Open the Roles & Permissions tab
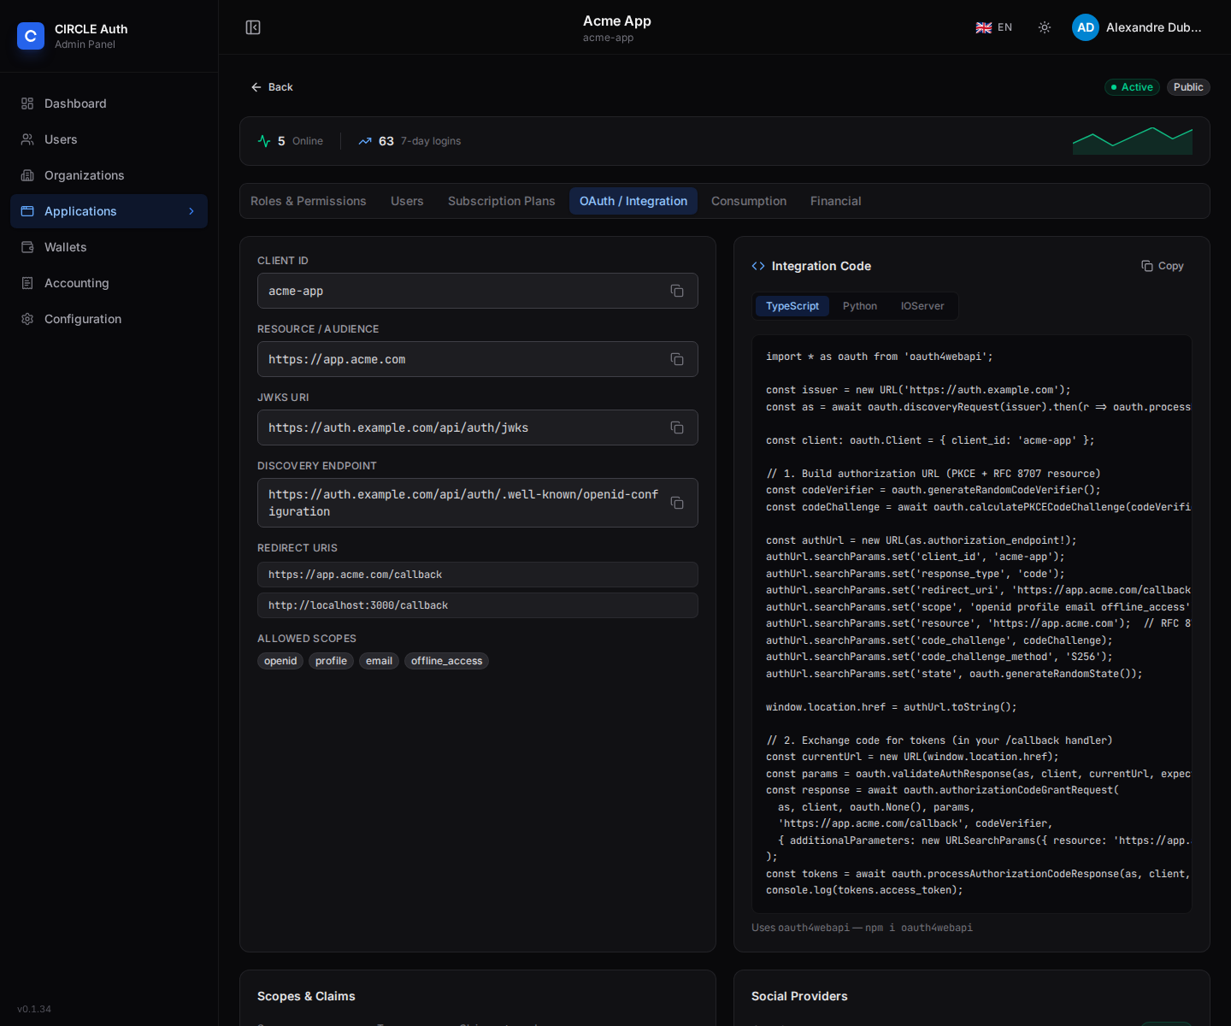1231x1026 pixels. [309, 201]
